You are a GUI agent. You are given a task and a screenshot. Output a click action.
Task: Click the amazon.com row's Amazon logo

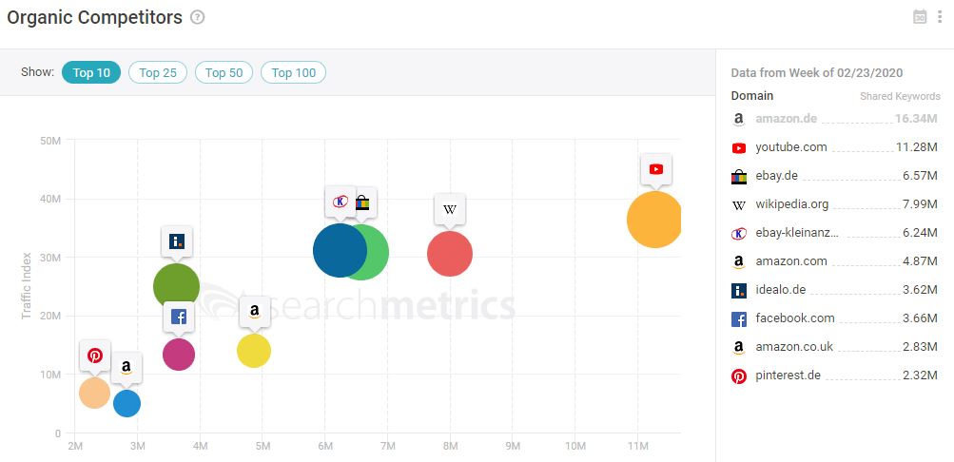click(739, 262)
